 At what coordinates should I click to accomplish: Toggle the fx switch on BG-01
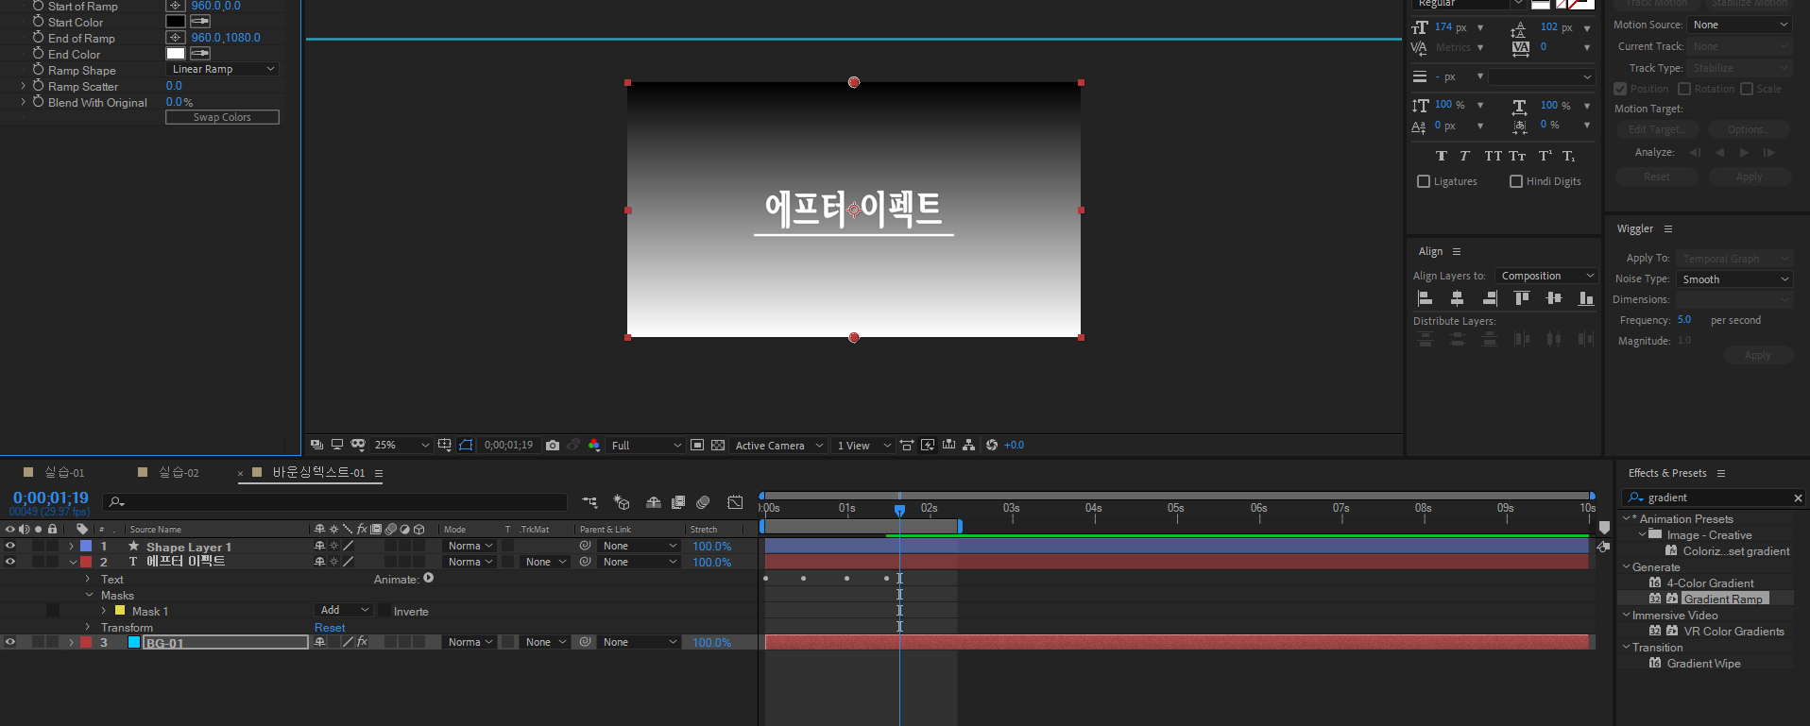[x=362, y=642]
